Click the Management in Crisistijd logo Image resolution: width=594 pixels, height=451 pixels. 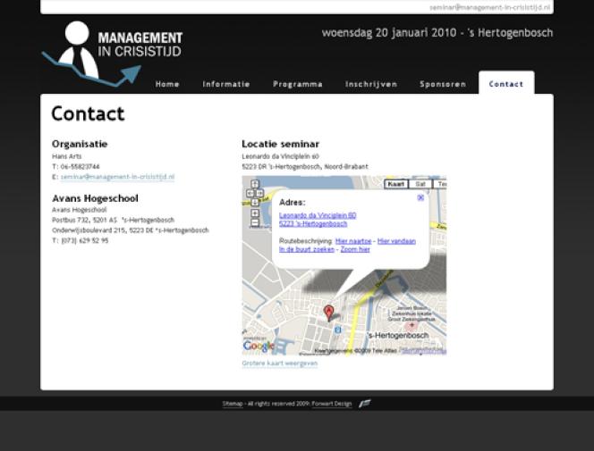click(x=112, y=53)
